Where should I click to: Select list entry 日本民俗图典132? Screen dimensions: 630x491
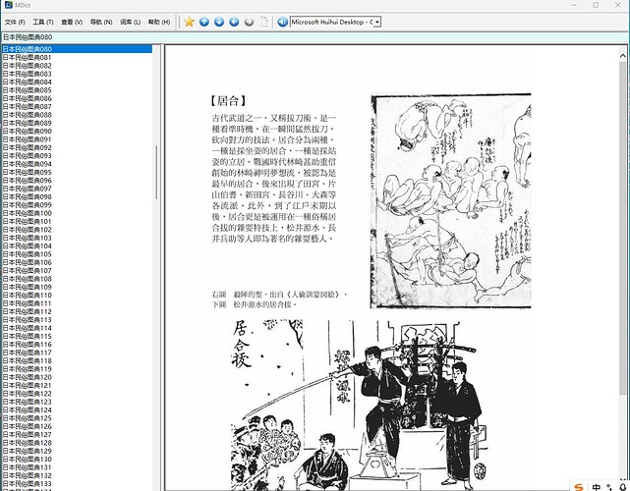(77, 475)
